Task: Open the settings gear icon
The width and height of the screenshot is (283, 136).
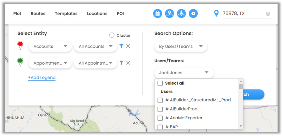Action: pos(193,14)
